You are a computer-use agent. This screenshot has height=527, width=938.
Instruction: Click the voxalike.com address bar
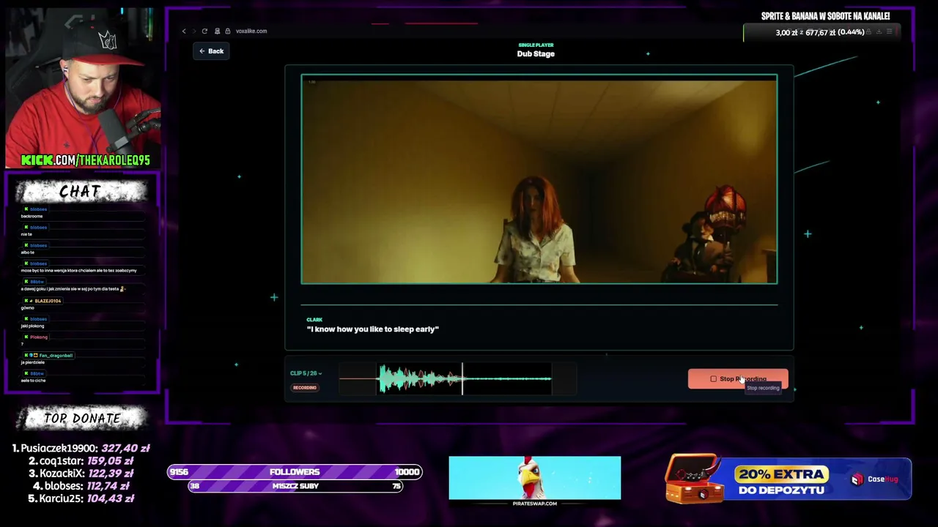pyautogui.click(x=251, y=31)
